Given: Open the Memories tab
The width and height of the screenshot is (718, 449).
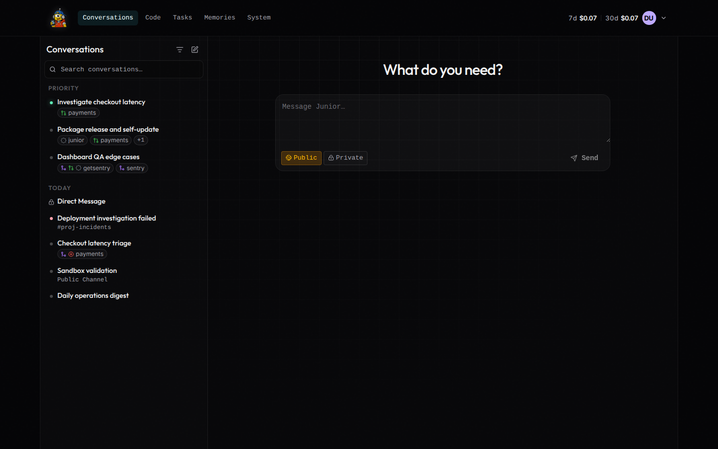Looking at the screenshot, I should pos(219,17).
